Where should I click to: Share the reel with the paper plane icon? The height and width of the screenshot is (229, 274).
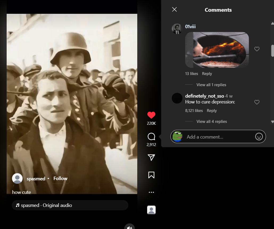151,157
